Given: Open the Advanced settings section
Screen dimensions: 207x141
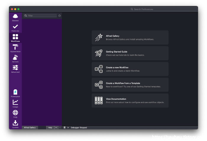Looking at the screenshot, I should (15, 69).
